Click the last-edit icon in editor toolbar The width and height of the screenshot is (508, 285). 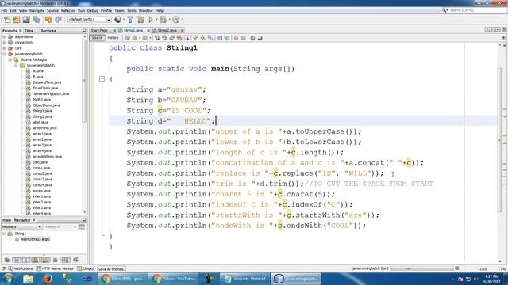[127, 38]
